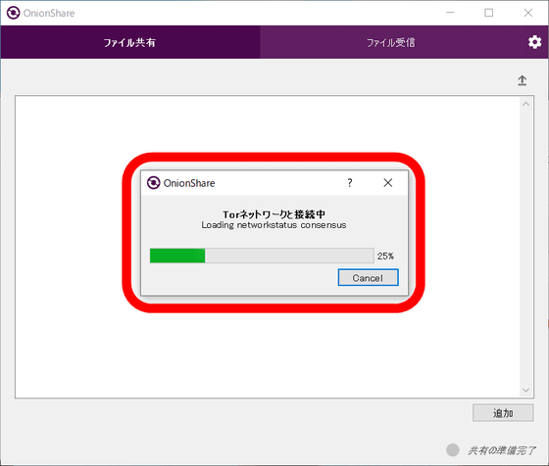The image size is (549, 466).
Task: Click the scrollbar up arrow in file list
Action: click(525, 104)
